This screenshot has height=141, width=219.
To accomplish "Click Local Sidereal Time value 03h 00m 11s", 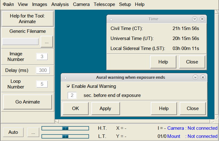I will 186,48.
